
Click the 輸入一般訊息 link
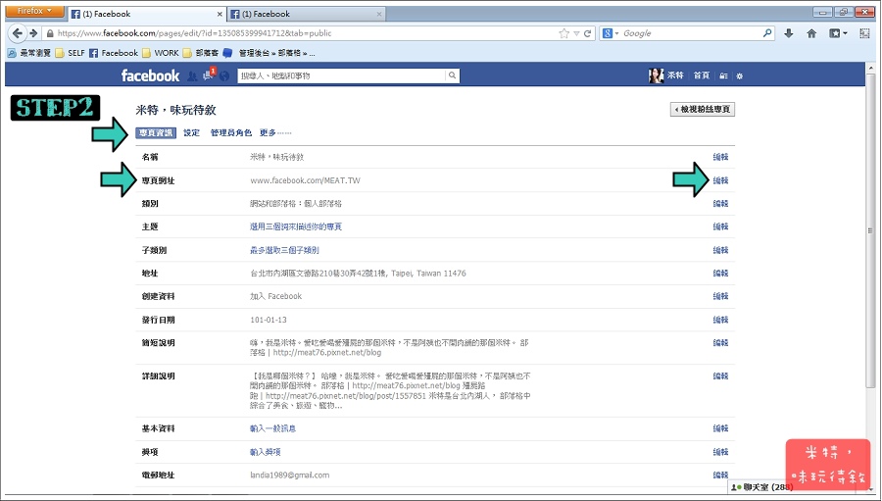(x=272, y=428)
